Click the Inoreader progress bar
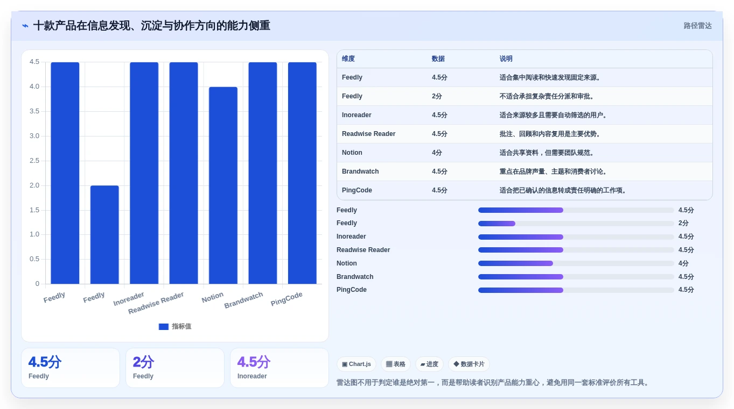The width and height of the screenshot is (734, 409). (x=576, y=237)
